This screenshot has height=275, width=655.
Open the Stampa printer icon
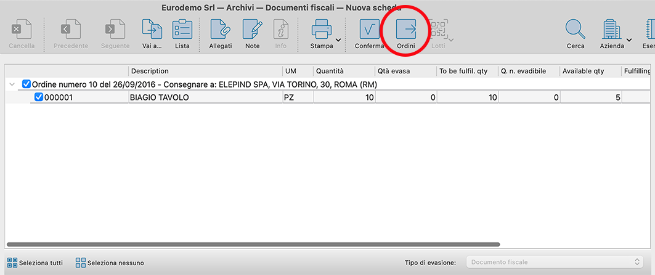[322, 30]
